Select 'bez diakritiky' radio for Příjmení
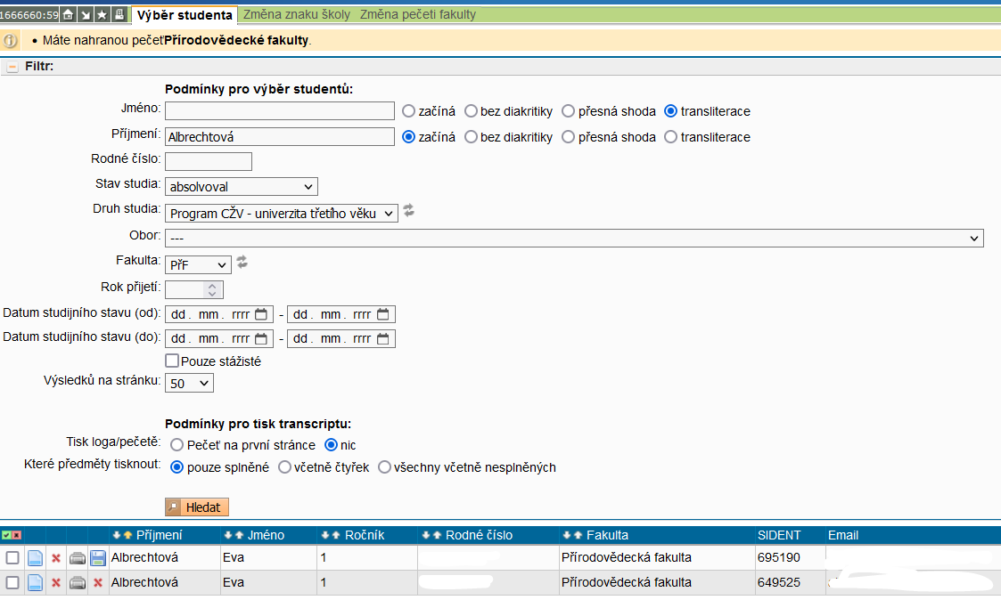 point(471,137)
